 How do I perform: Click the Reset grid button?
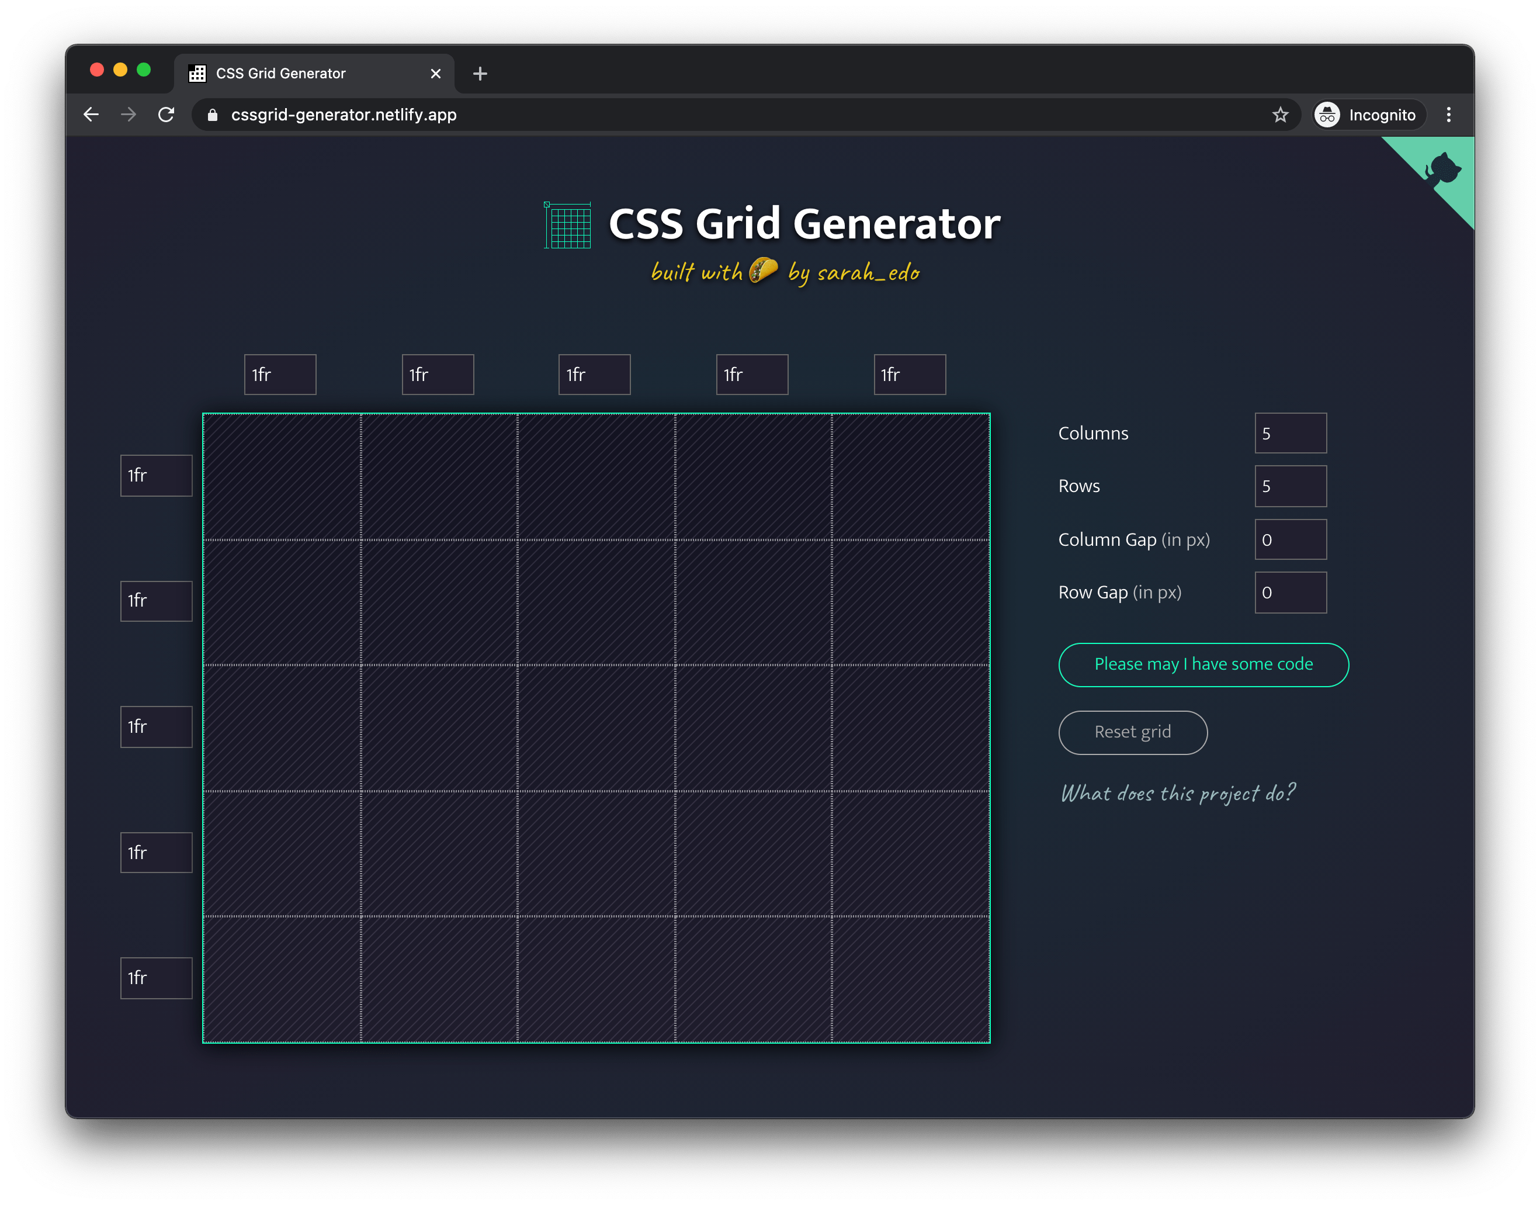tap(1132, 732)
